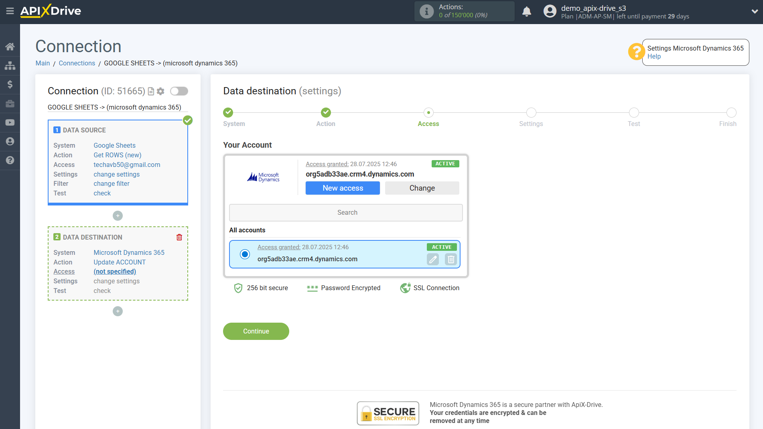Open the Help link for Dynamics 365
763x429 pixels.
click(654, 57)
